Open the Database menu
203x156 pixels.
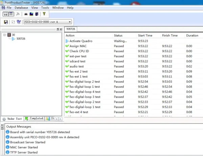pyautogui.click(x=21, y=8)
